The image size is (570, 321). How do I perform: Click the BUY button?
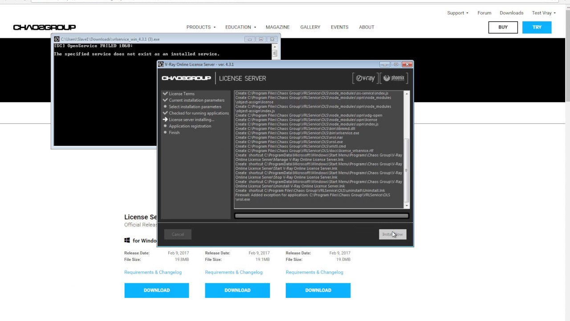[x=503, y=27]
